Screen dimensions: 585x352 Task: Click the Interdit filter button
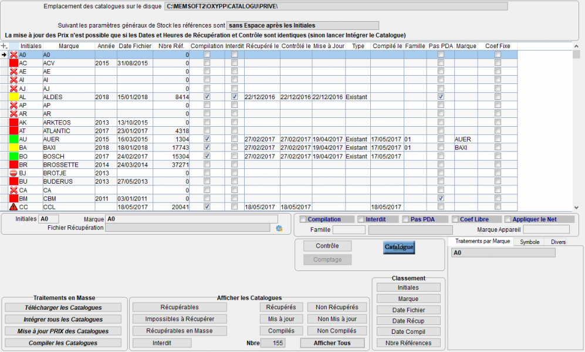[162, 343]
